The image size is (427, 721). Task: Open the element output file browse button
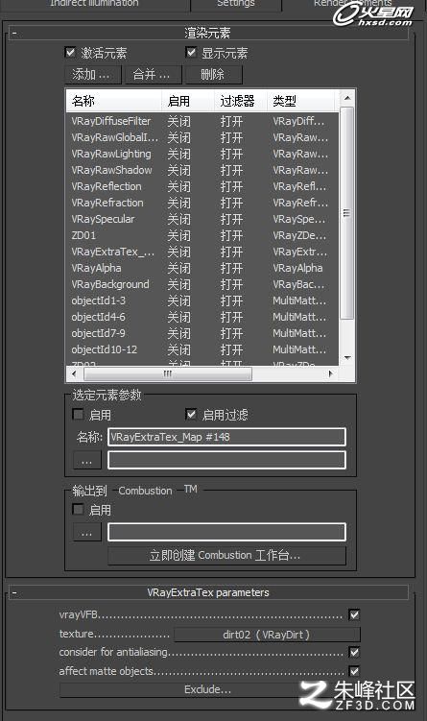pyautogui.click(x=87, y=460)
